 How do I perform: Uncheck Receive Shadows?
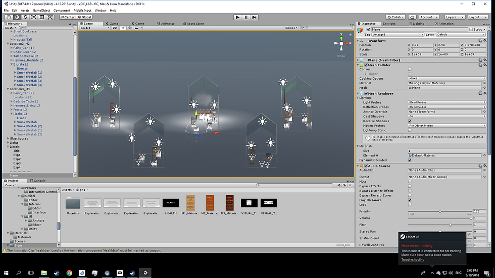coord(410,121)
